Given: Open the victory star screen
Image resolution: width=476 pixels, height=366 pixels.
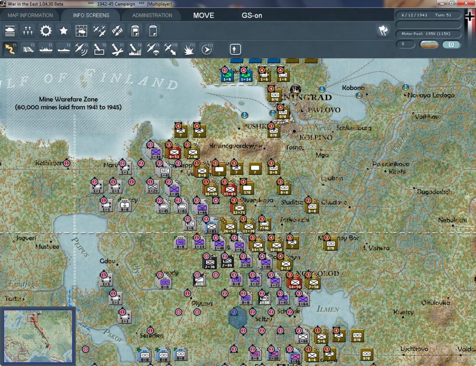Looking at the screenshot, I should [x=63, y=31].
